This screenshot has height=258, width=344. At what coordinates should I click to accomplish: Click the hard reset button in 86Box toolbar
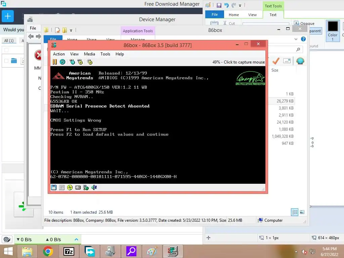click(62, 62)
